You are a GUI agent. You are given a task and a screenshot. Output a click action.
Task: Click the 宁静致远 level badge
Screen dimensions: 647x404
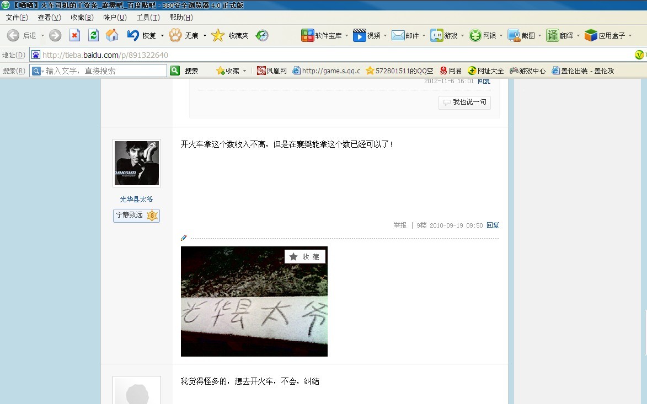click(137, 215)
